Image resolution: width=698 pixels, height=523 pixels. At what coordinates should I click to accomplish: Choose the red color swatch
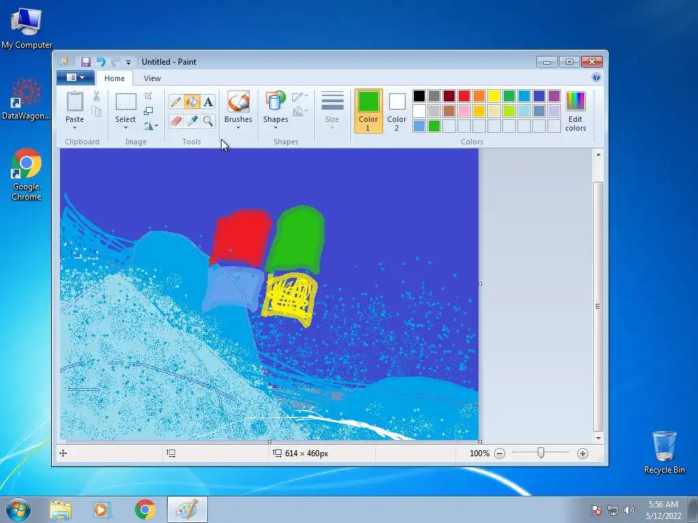pos(464,95)
